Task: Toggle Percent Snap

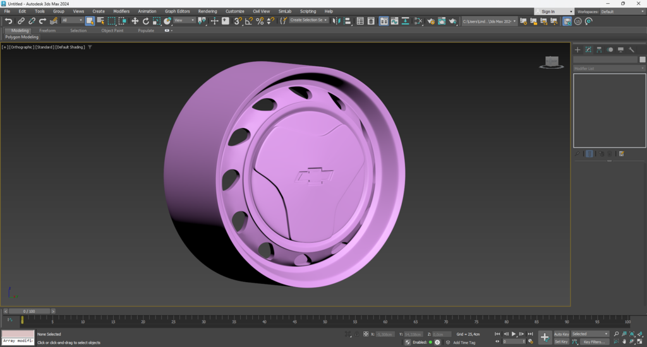Action: pos(260,21)
